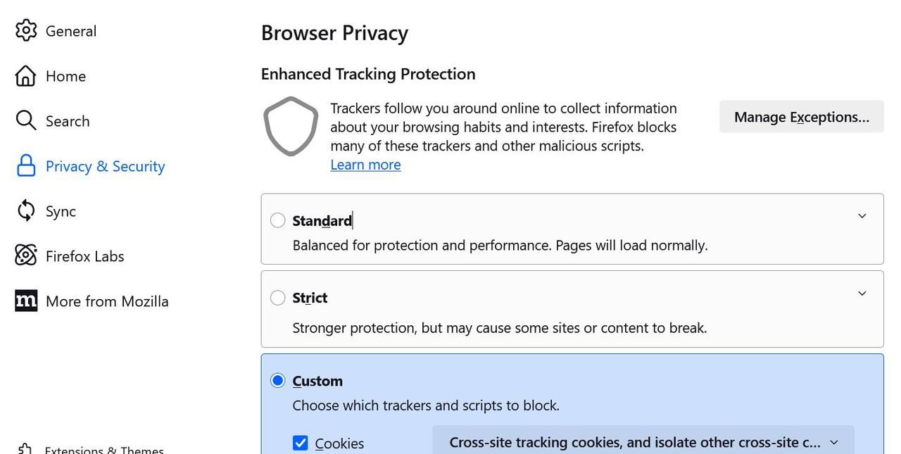Image resolution: width=901 pixels, height=454 pixels.
Task: Click the Sync arrows icon
Action: click(26, 211)
